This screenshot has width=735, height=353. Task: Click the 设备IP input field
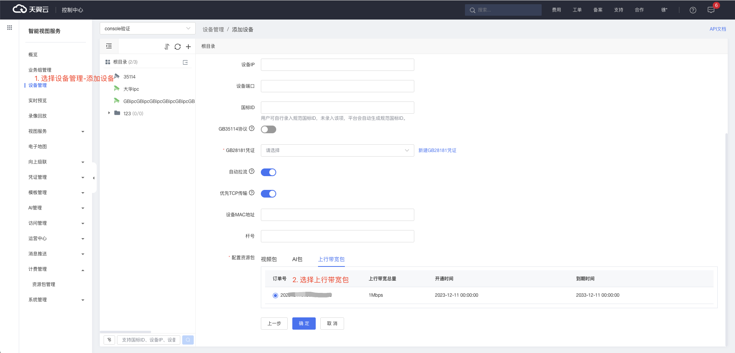point(337,65)
